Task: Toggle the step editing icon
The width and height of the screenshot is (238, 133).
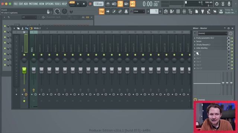Action: click(114, 11)
